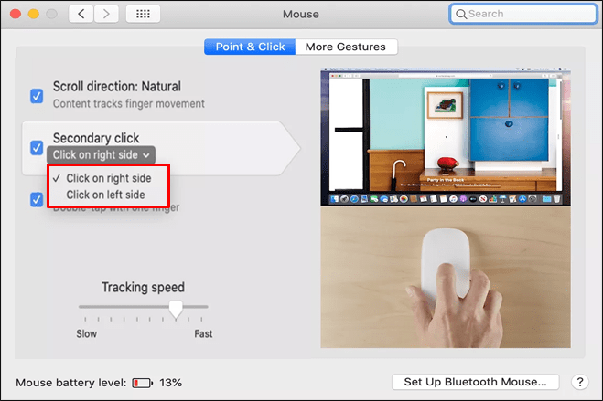Viewport: 603px width, 401px height.
Task: Go back with the left arrow button
Action: tap(81, 15)
